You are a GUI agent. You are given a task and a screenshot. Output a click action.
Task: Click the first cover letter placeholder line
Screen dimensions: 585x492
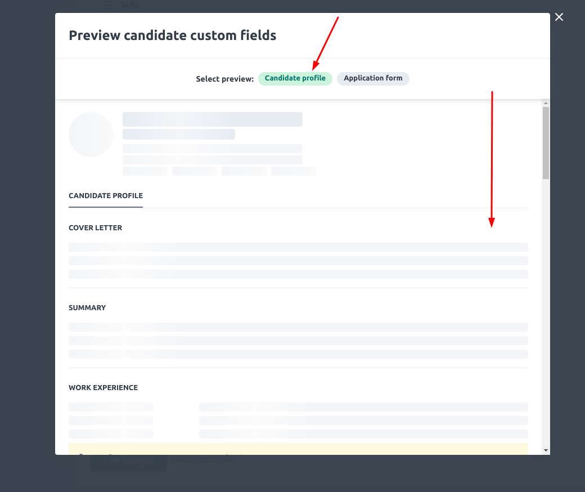tap(298, 247)
